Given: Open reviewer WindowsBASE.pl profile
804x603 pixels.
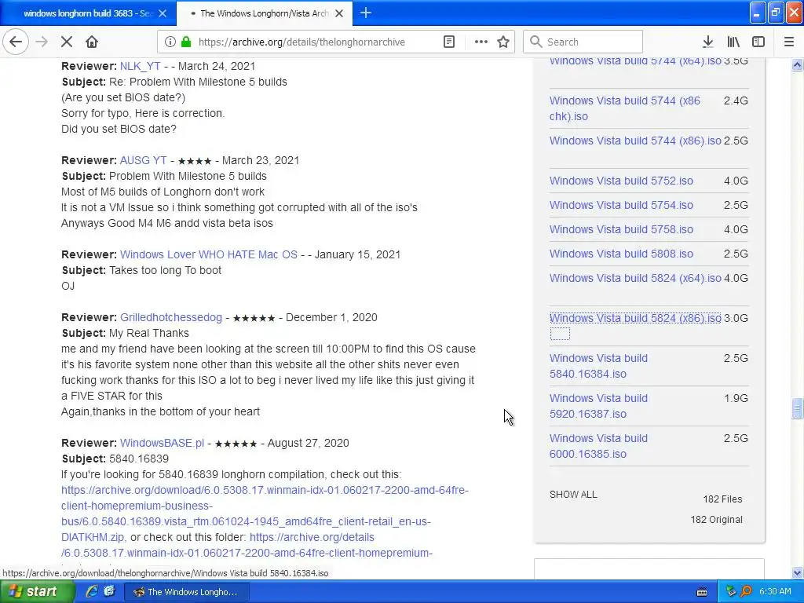Looking at the screenshot, I should (x=162, y=443).
